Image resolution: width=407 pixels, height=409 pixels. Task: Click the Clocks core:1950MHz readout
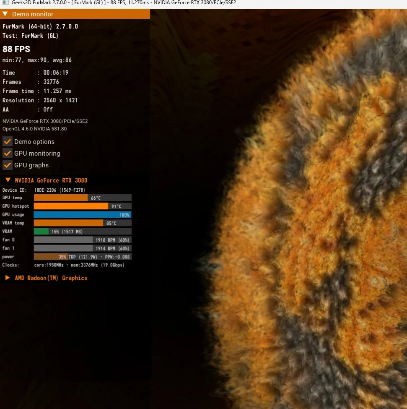pos(79,265)
